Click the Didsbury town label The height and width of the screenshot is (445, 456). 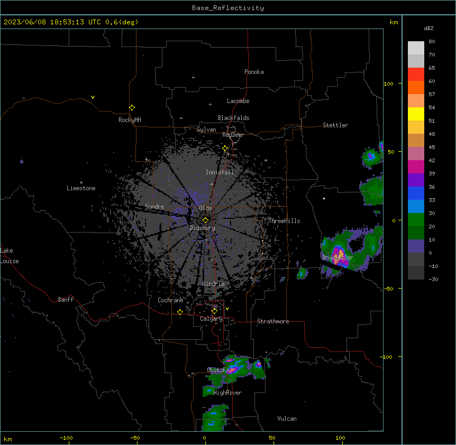click(x=203, y=228)
